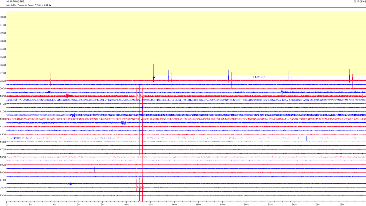
Task: Select the 13:30 time label
Action: 3,119
